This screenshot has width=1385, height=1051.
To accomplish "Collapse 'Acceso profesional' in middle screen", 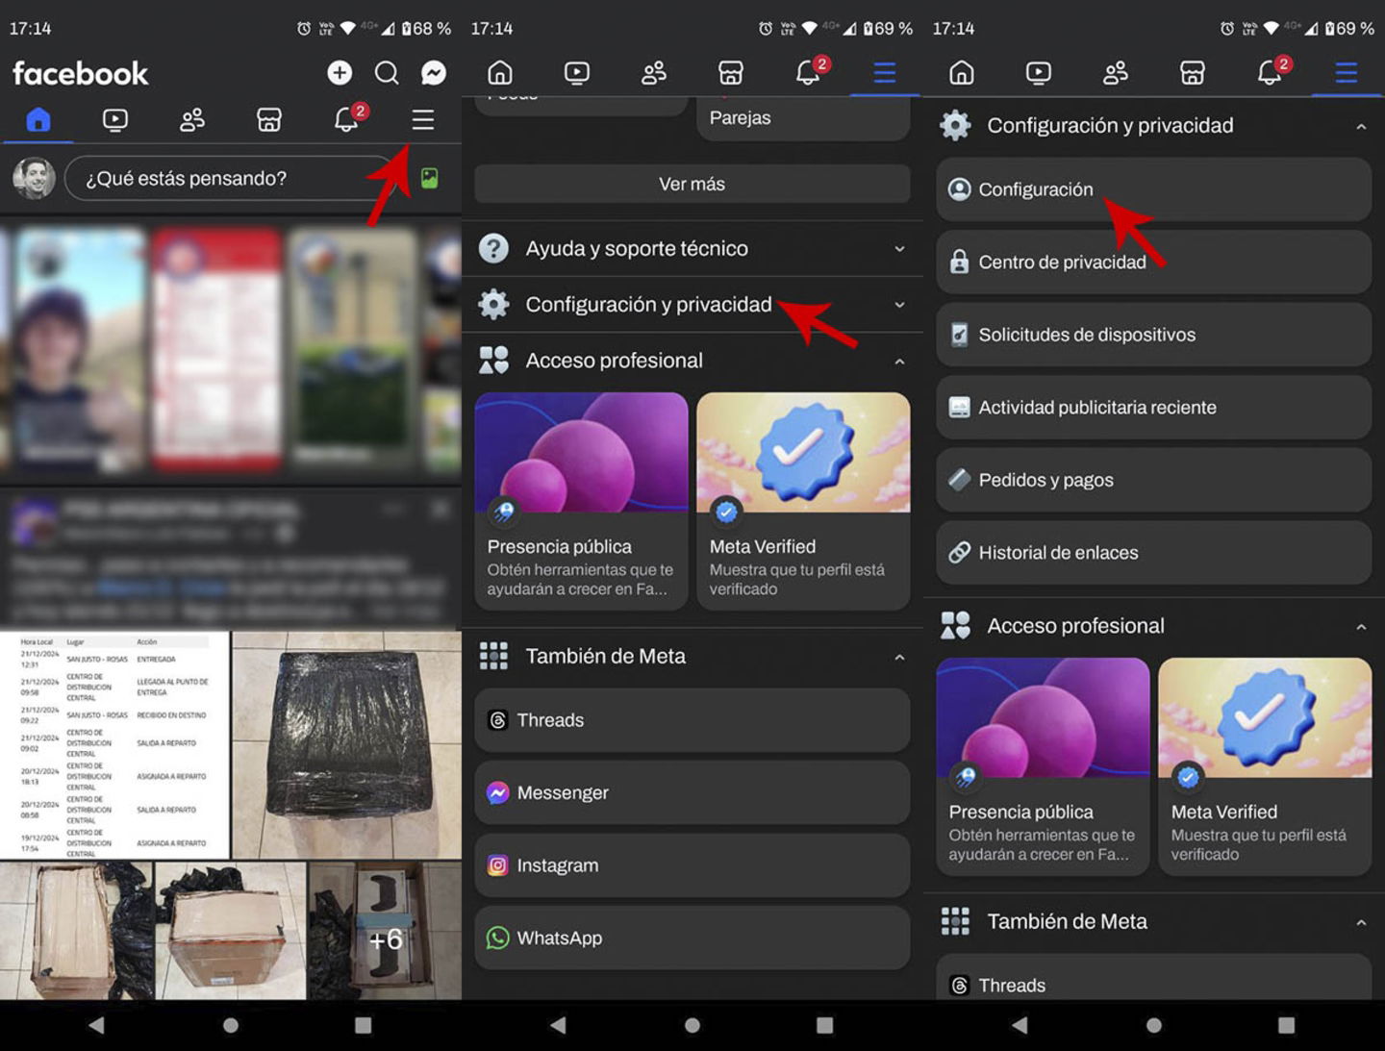I will tap(899, 362).
